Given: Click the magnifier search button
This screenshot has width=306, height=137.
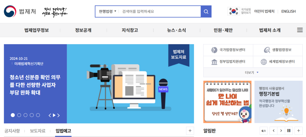Looking at the screenshot, I should [206, 12].
